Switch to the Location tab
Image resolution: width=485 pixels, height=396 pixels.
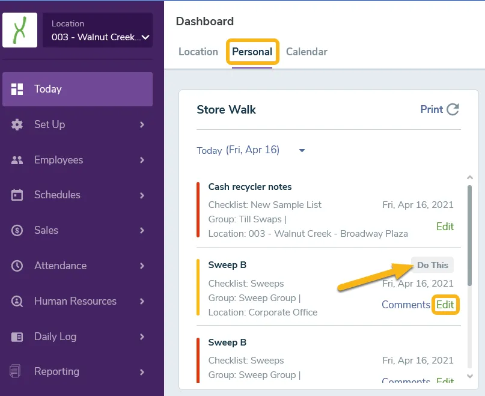pyautogui.click(x=198, y=52)
